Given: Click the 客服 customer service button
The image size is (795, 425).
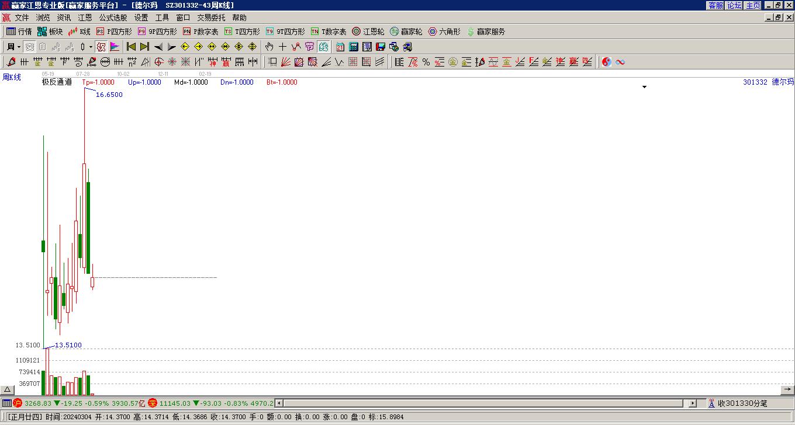Looking at the screenshot, I should coord(715,5).
